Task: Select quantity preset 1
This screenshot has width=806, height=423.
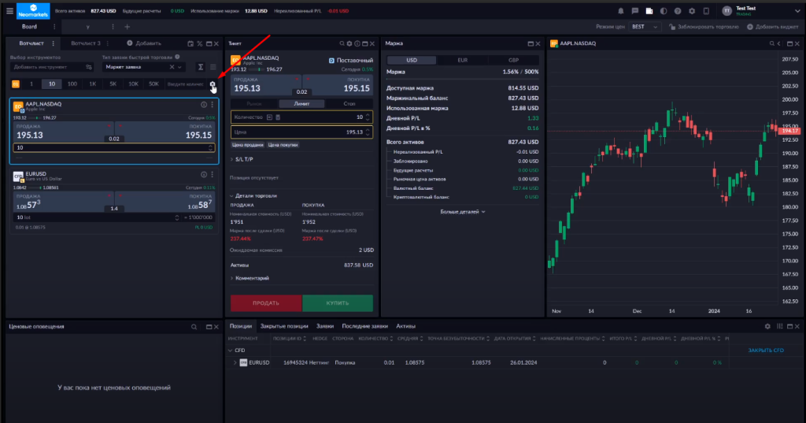Action: click(31, 83)
